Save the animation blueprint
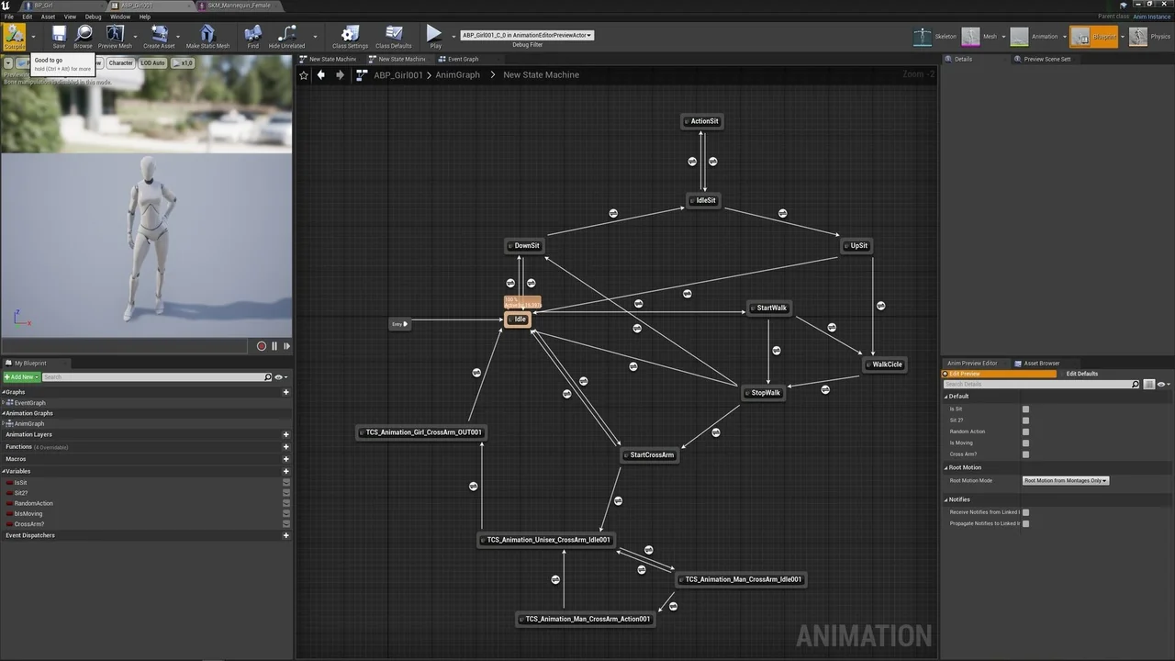 pos(59,35)
